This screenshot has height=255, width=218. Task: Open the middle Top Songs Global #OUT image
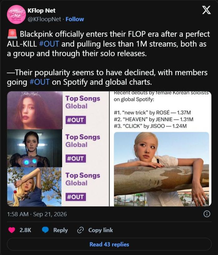coord(58,148)
